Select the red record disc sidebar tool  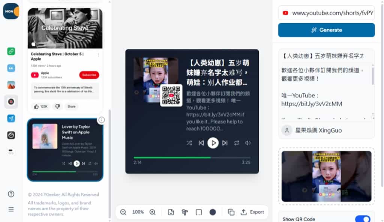click(11, 101)
